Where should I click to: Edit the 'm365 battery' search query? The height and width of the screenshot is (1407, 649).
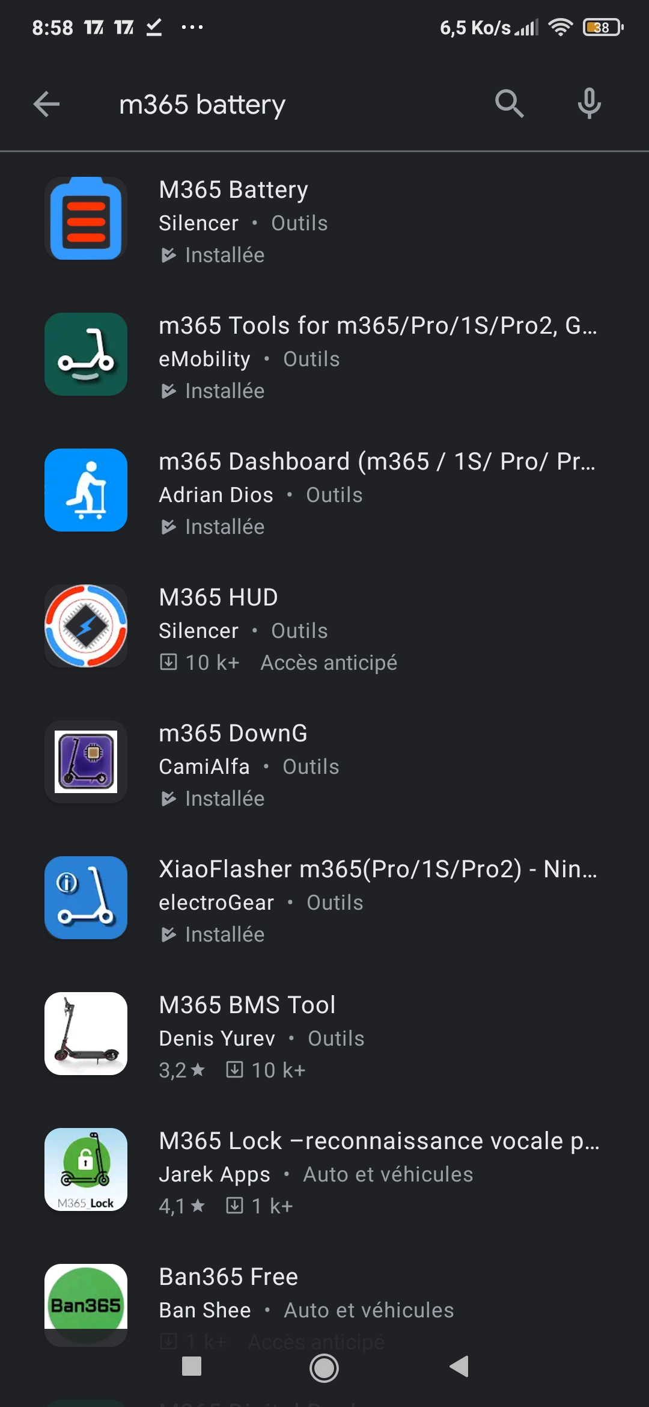point(203,105)
